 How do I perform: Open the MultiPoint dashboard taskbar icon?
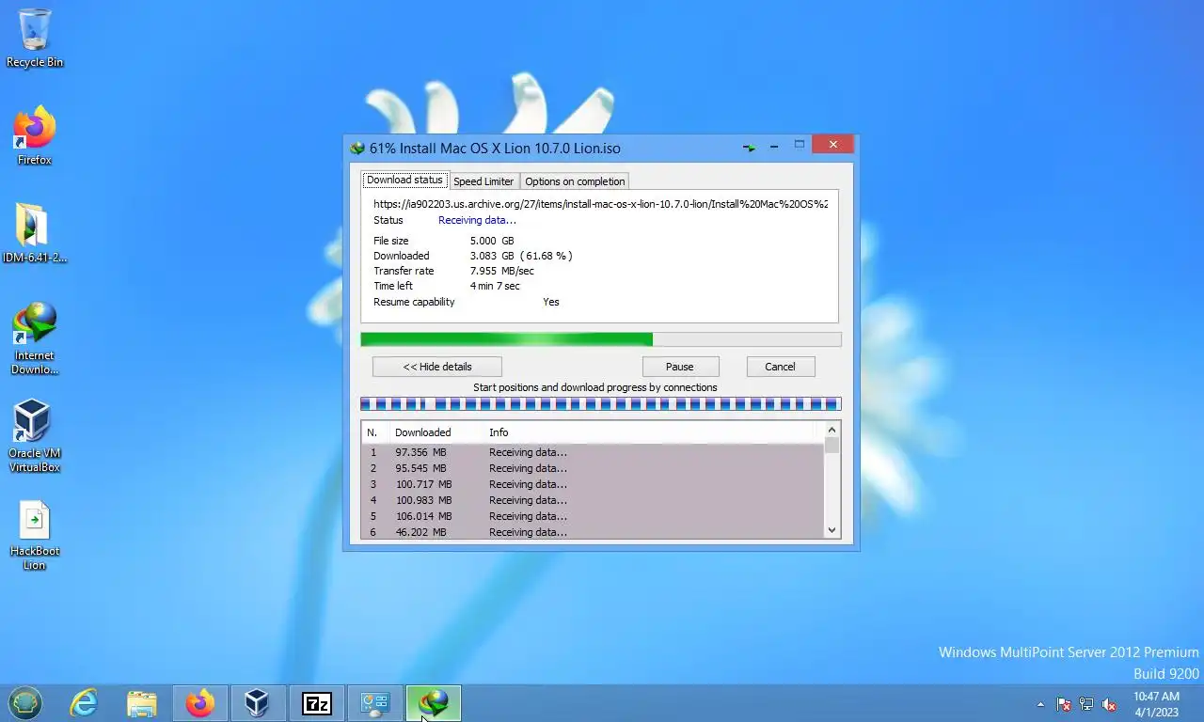point(374,702)
